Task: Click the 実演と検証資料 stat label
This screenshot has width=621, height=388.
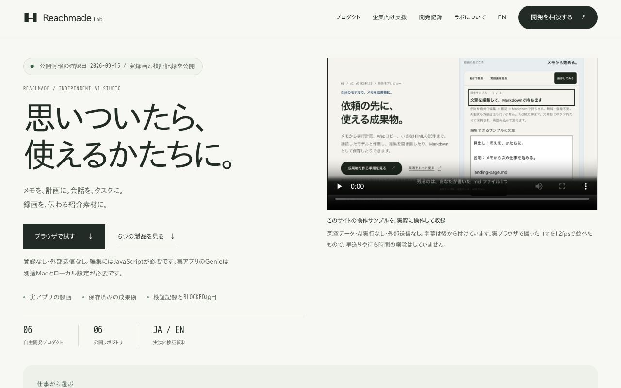Action: (x=169, y=342)
